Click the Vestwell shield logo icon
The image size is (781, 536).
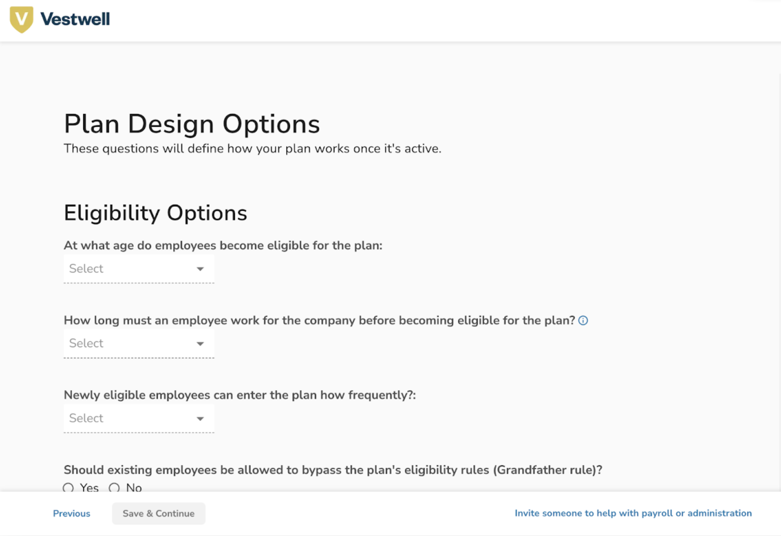pyautogui.click(x=21, y=19)
